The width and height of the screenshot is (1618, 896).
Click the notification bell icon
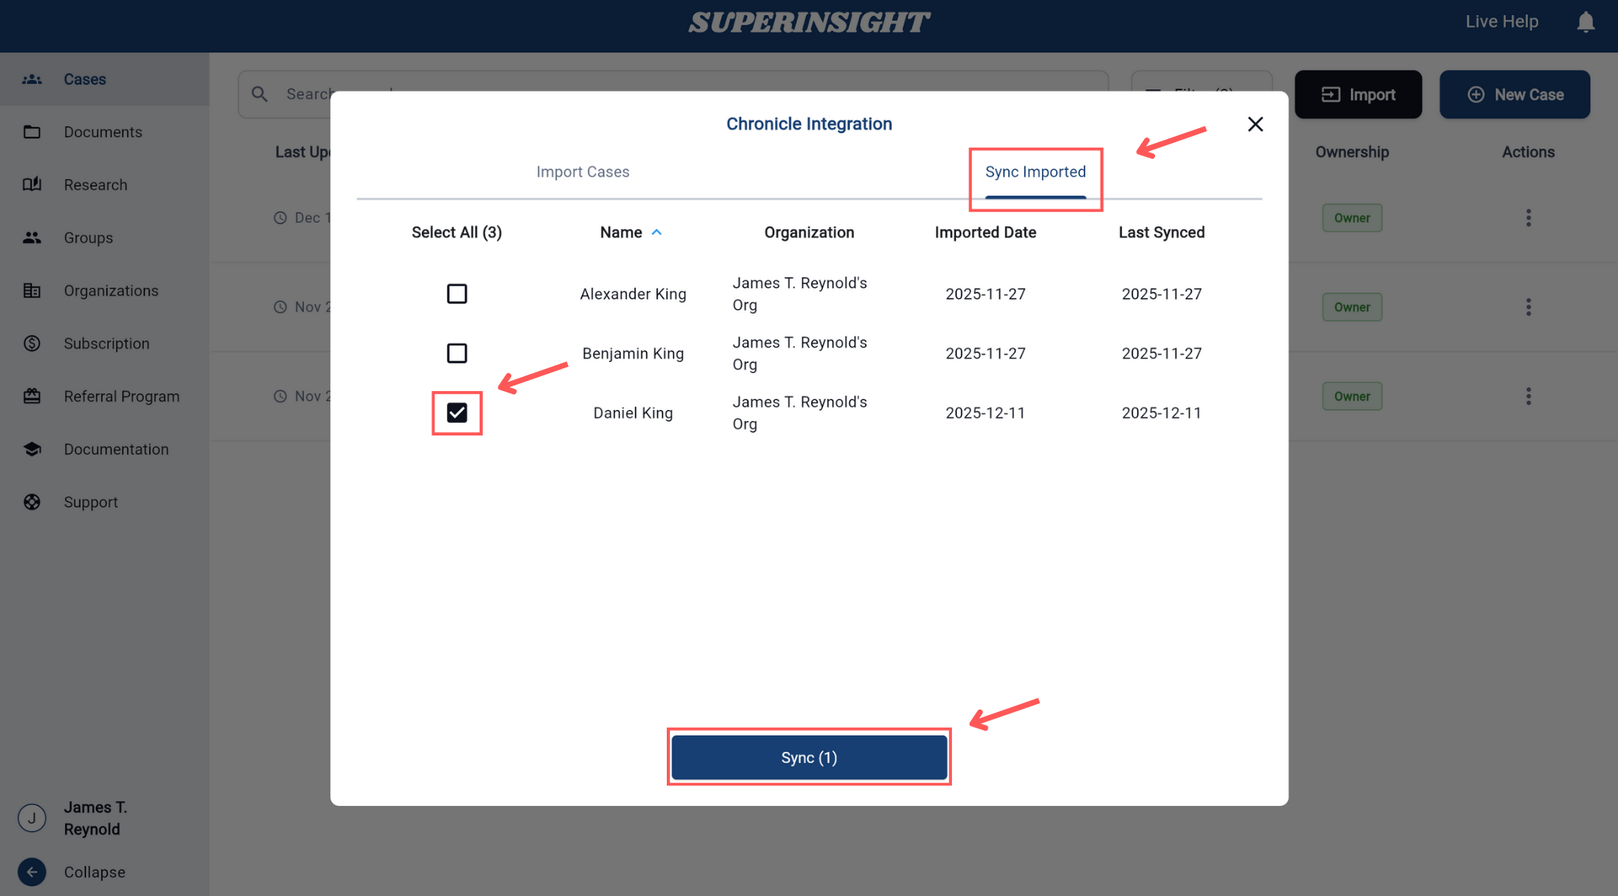1585,21
